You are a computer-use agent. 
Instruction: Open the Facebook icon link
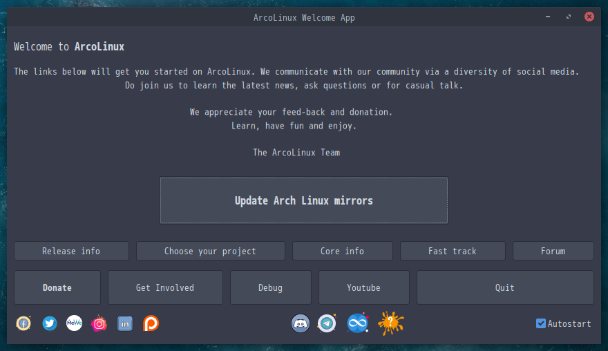pos(23,323)
